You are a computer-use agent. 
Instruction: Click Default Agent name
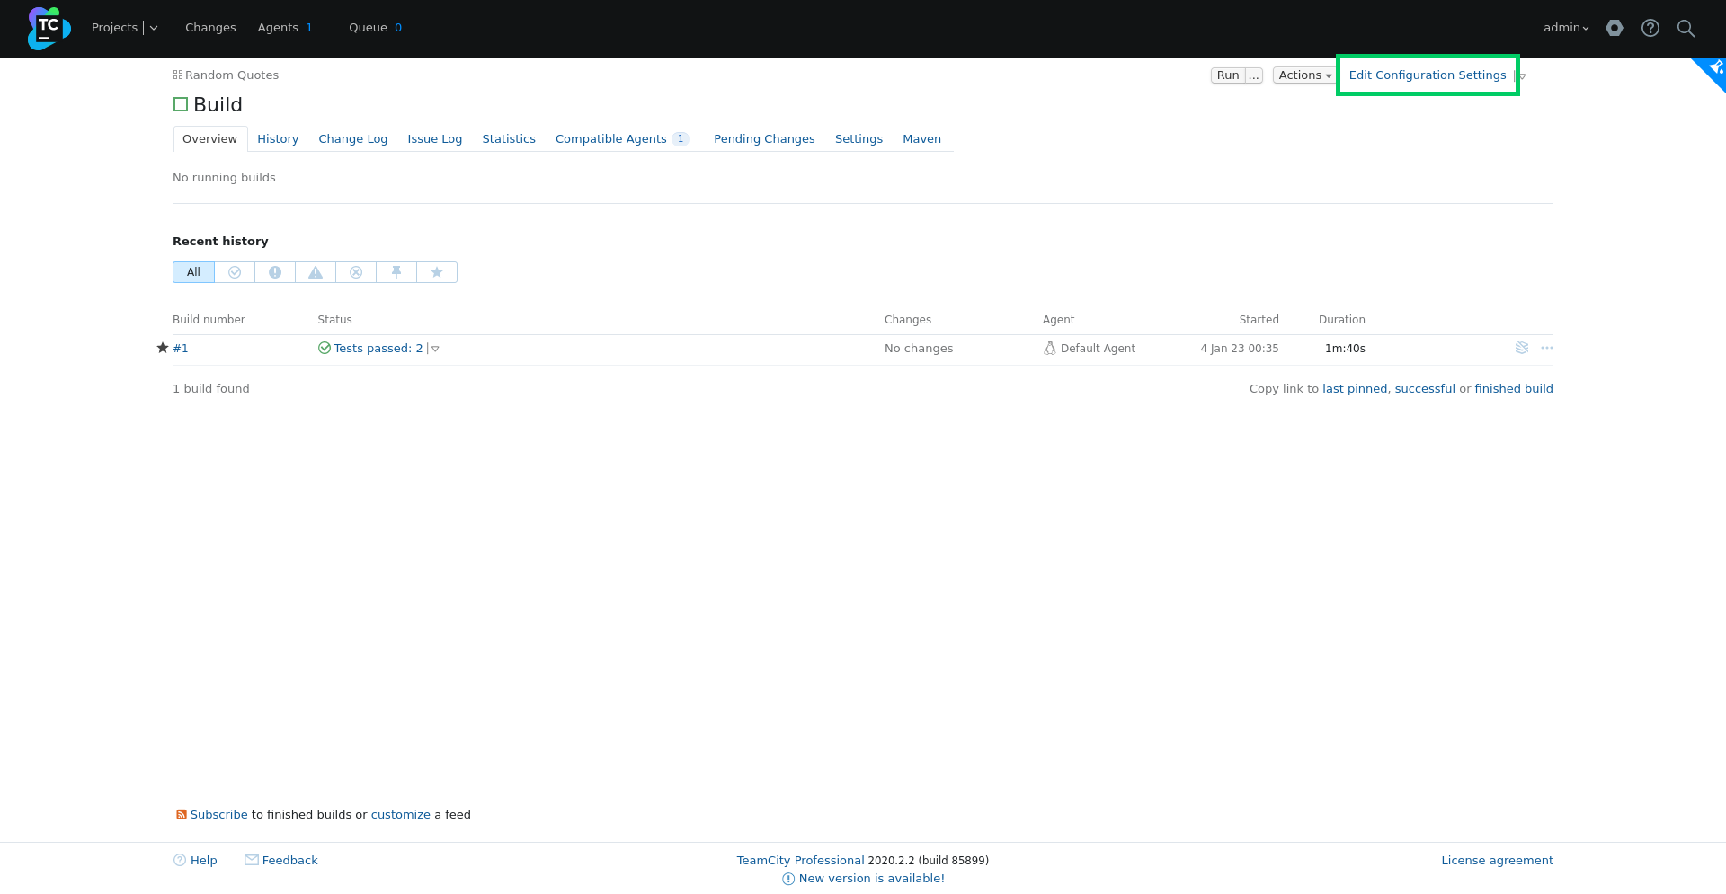coord(1098,349)
